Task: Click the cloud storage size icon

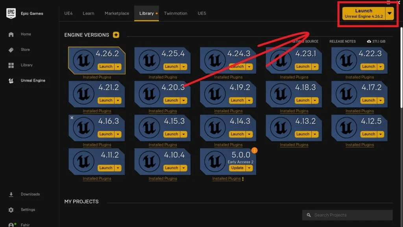Action: point(369,41)
